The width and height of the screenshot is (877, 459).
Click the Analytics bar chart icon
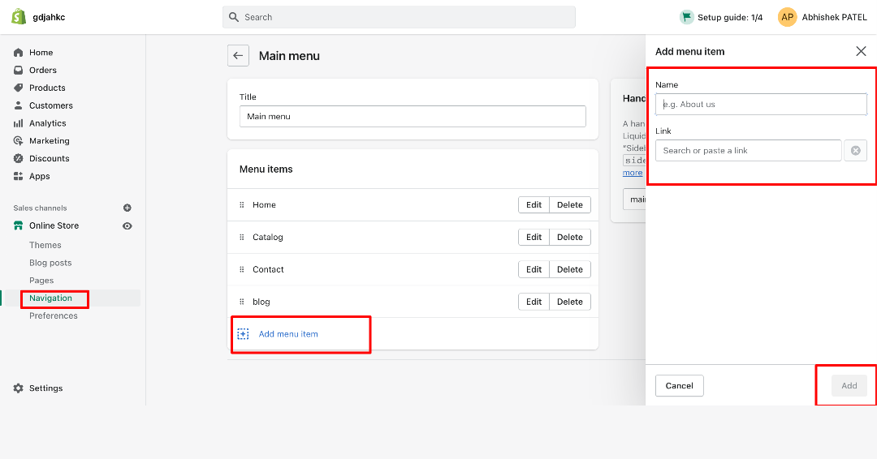point(19,123)
